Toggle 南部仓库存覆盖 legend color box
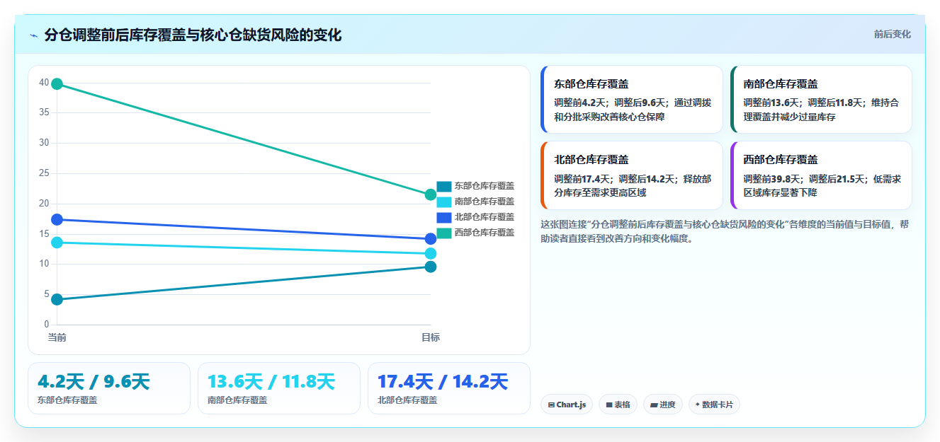This screenshot has width=940, height=442. (x=444, y=202)
